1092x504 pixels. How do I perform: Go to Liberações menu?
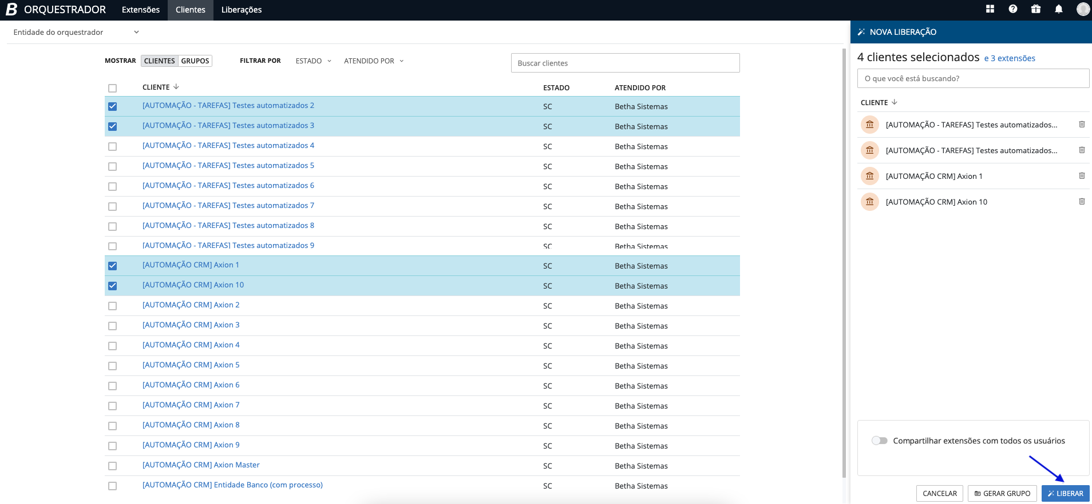coord(242,10)
